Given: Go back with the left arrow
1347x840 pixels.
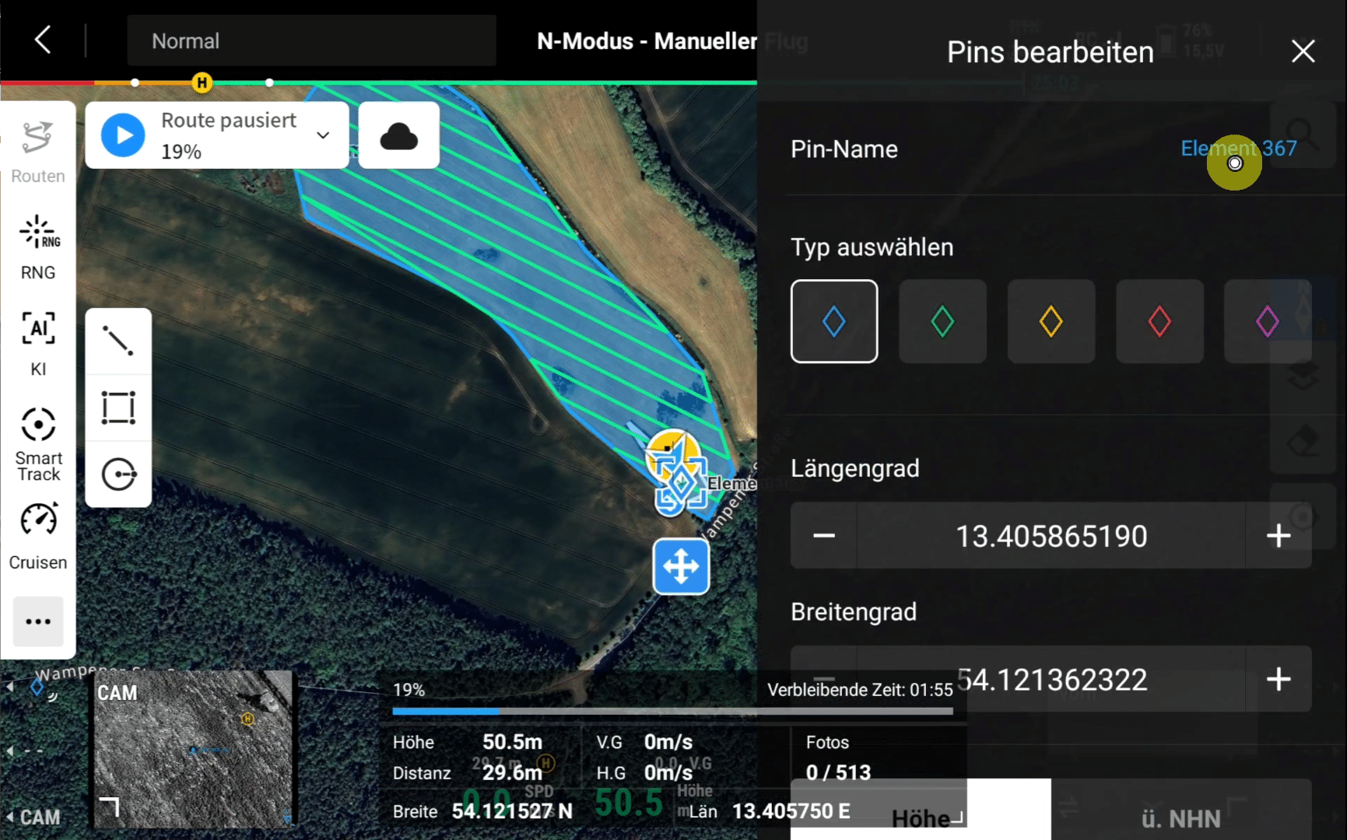Looking at the screenshot, I should pyautogui.click(x=44, y=40).
